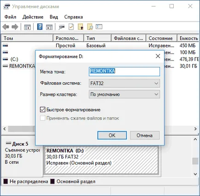Sort by Располо... column header
Viewport: 200px width, 196px height.
[68, 38]
